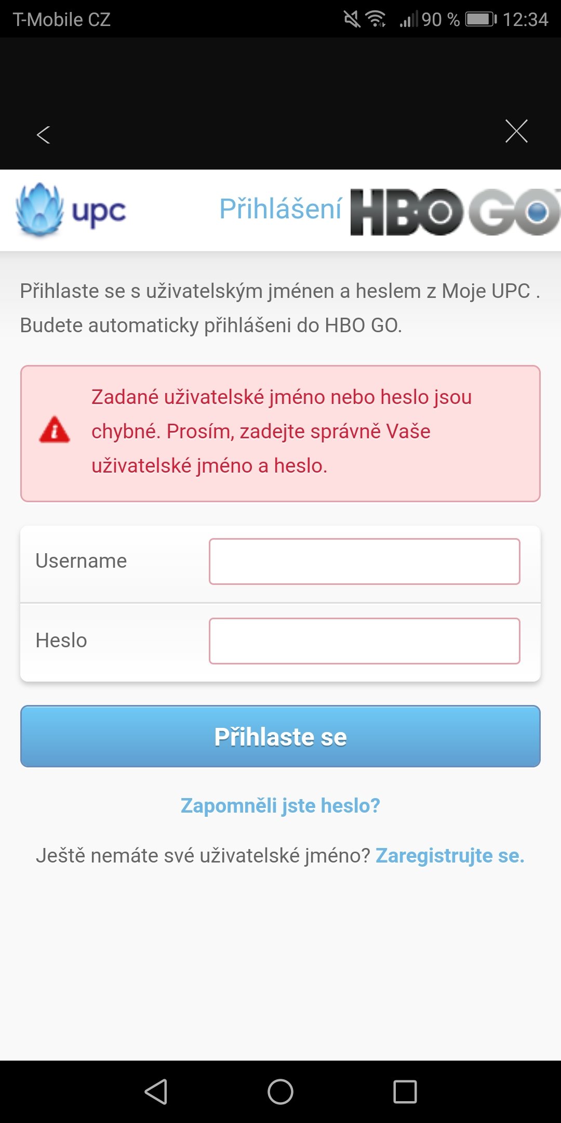Focus the Heslo password field

pyautogui.click(x=364, y=641)
